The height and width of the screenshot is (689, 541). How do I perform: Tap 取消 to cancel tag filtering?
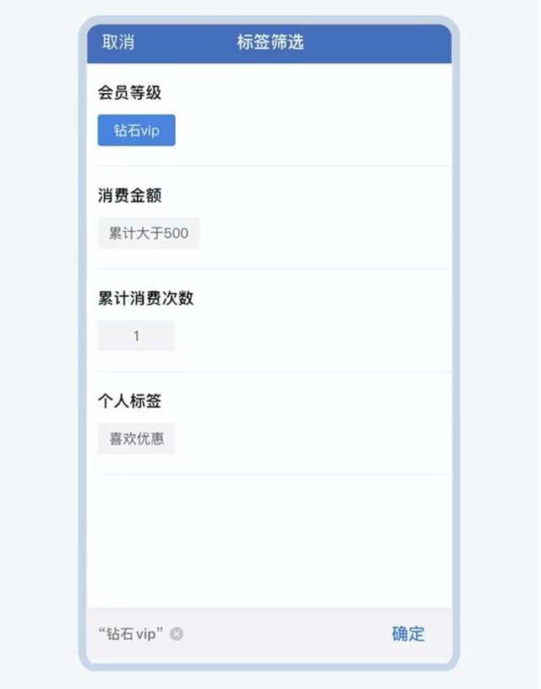[x=117, y=42]
